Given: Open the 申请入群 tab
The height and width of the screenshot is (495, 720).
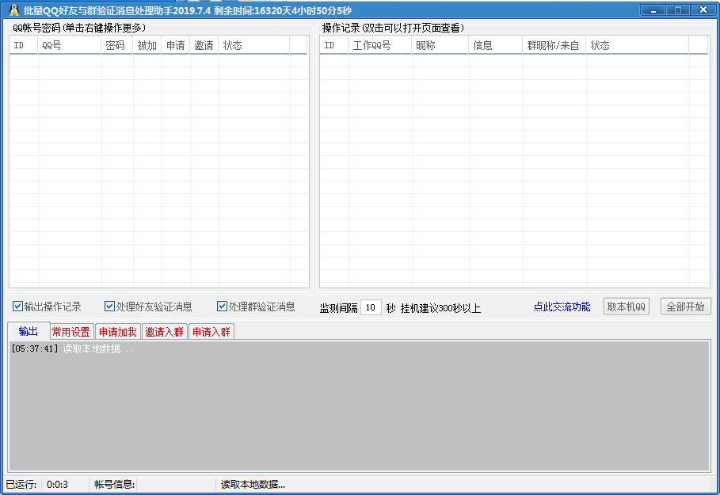Looking at the screenshot, I should [211, 332].
